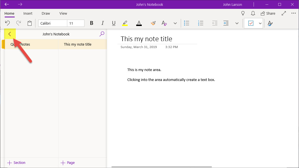Open the tags dropdown next to To Do
The width and height of the screenshot is (299, 168).
click(260, 23)
